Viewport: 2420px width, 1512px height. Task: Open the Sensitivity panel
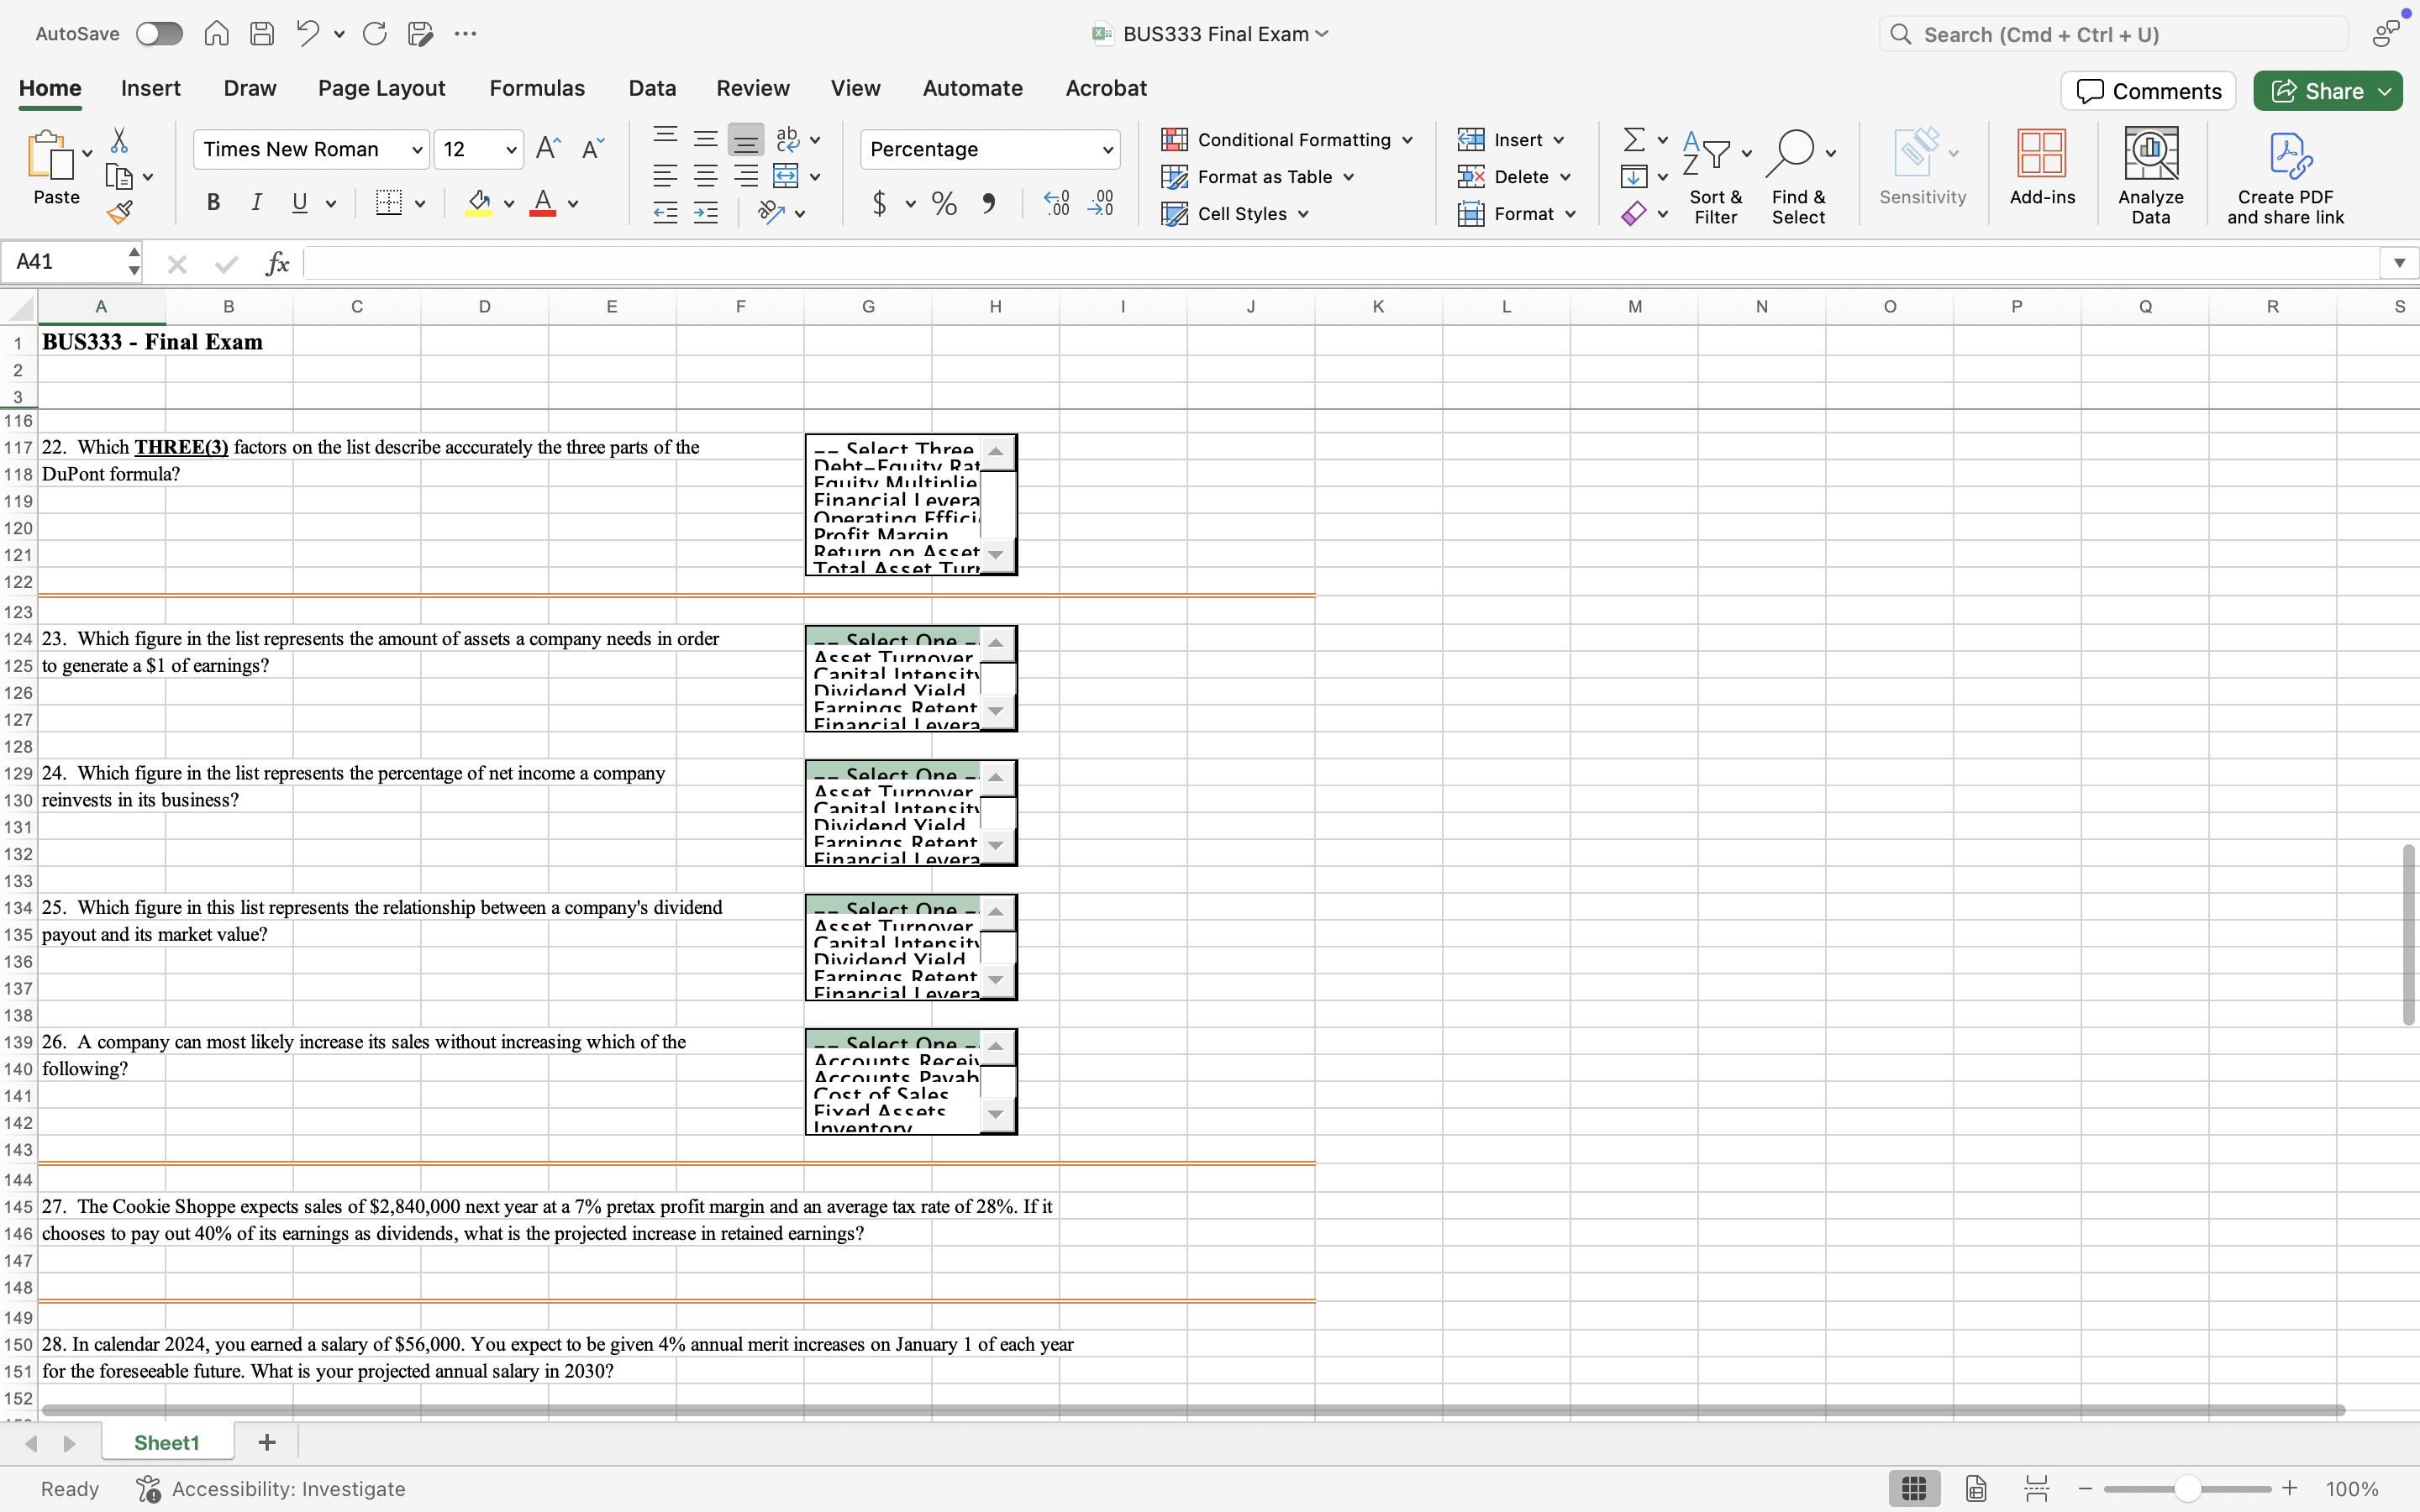pos(1921,168)
